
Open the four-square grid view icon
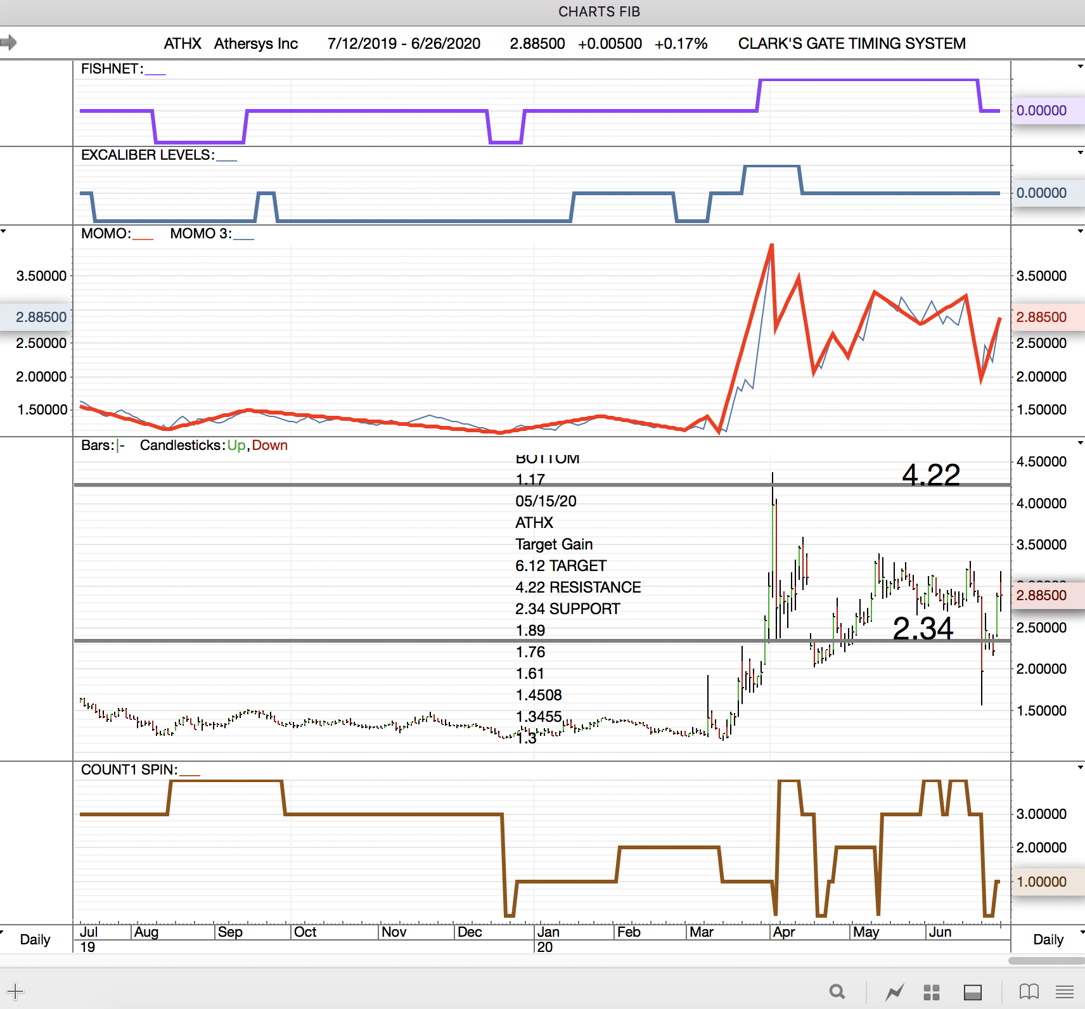[932, 992]
